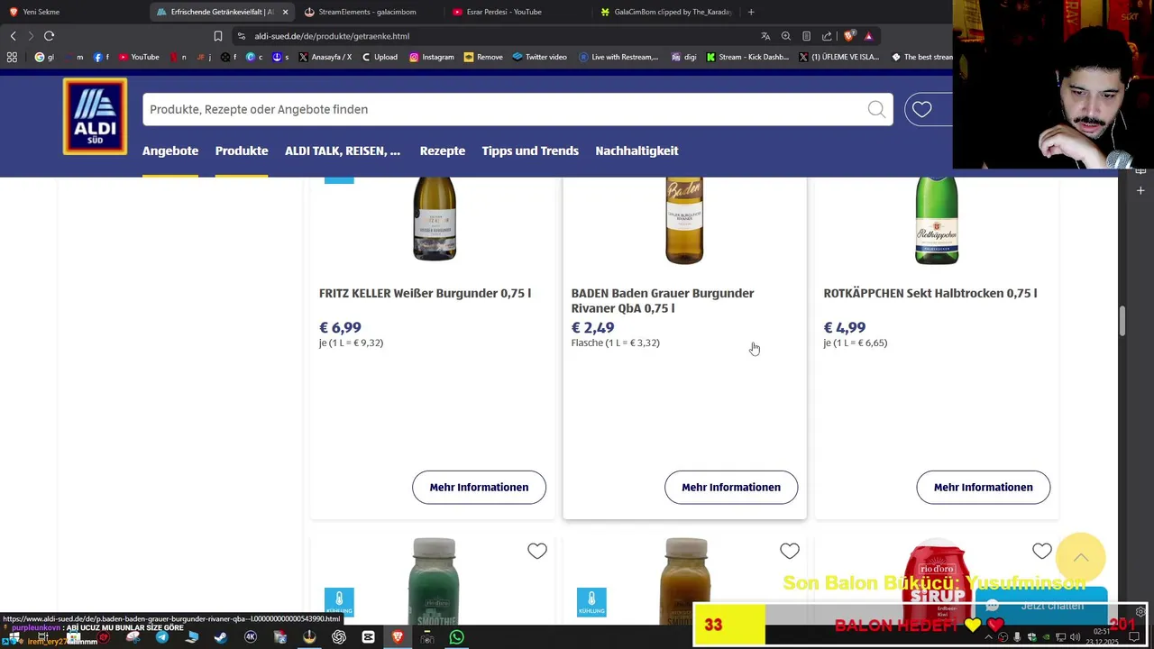Viewport: 1154px width, 649px height.
Task: Click the zoom magnifier icon in address bar
Action: pyautogui.click(x=786, y=36)
